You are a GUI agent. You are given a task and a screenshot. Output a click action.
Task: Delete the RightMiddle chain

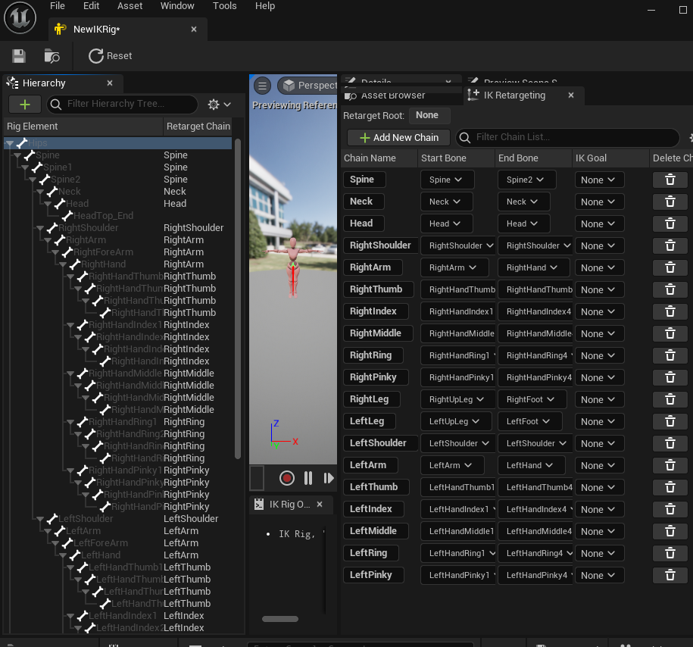click(x=670, y=333)
